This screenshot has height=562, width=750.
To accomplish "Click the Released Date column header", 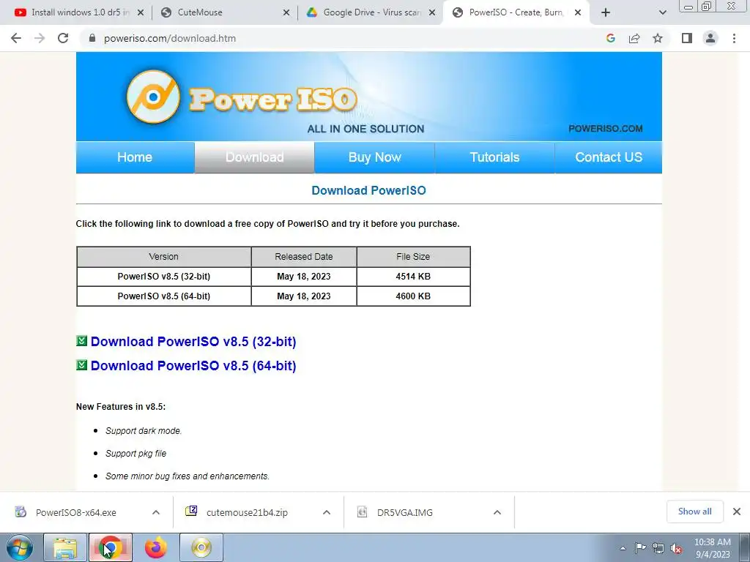I will point(304,257).
